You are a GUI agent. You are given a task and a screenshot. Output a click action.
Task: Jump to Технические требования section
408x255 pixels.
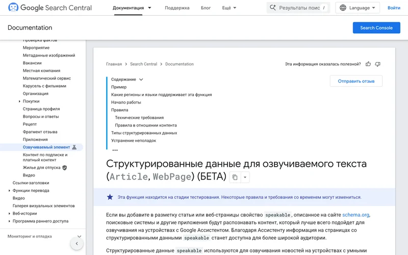[139, 118]
